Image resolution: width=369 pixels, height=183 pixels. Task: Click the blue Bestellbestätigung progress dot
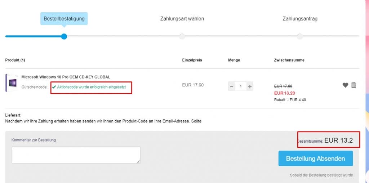coord(64,36)
